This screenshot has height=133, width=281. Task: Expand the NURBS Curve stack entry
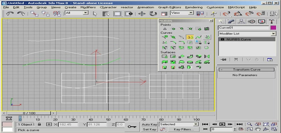[222, 39]
